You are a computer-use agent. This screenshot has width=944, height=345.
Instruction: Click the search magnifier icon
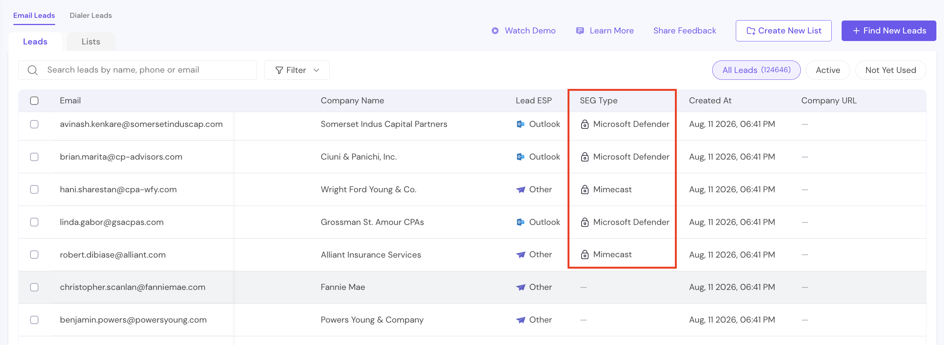coord(33,70)
